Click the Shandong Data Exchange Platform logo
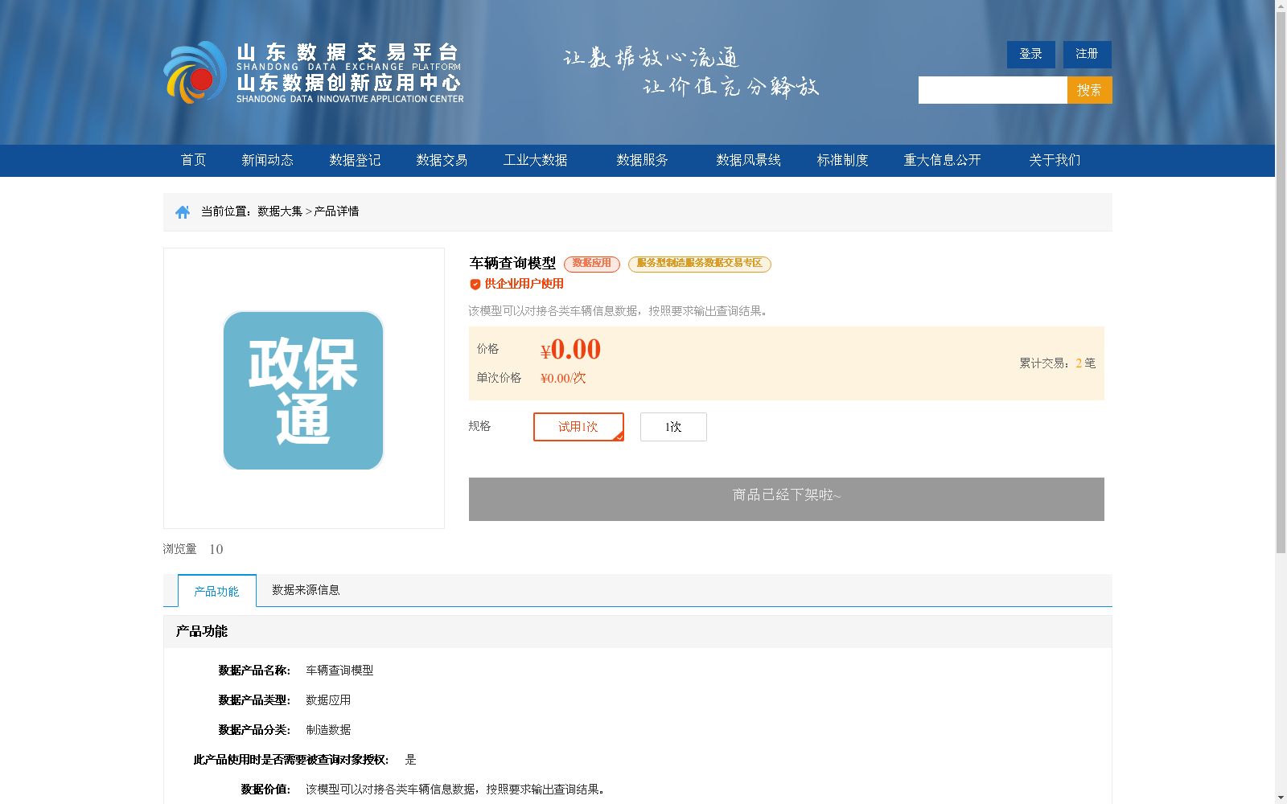This screenshot has height=804, width=1287. 314,72
